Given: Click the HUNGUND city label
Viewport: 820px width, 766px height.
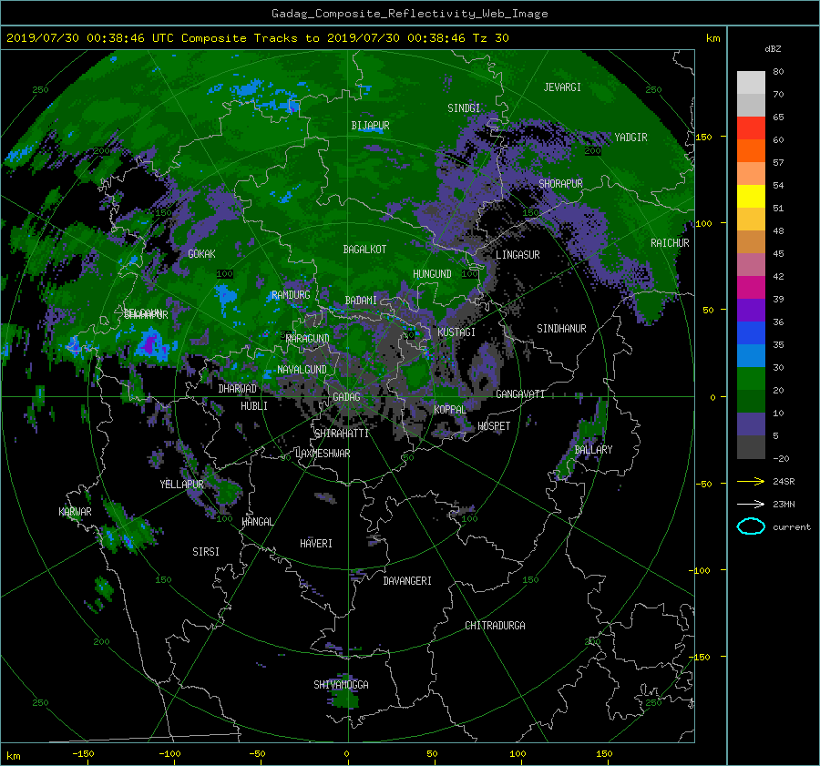Looking at the screenshot, I should (x=432, y=274).
